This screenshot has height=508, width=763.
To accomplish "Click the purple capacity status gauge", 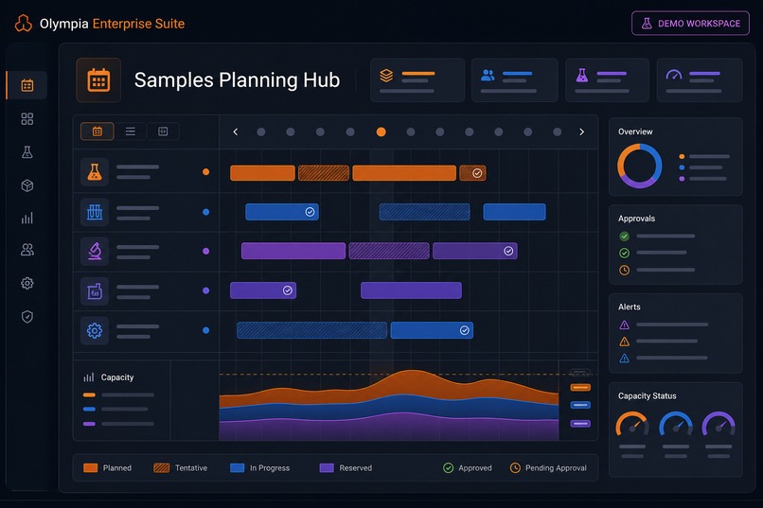I will pos(719,424).
